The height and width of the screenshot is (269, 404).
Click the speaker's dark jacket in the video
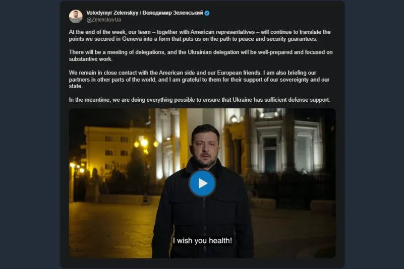click(x=202, y=214)
